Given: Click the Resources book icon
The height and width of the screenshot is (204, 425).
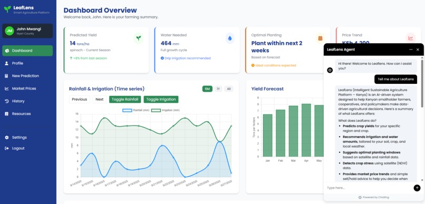Looking at the screenshot, I should 6,114.
